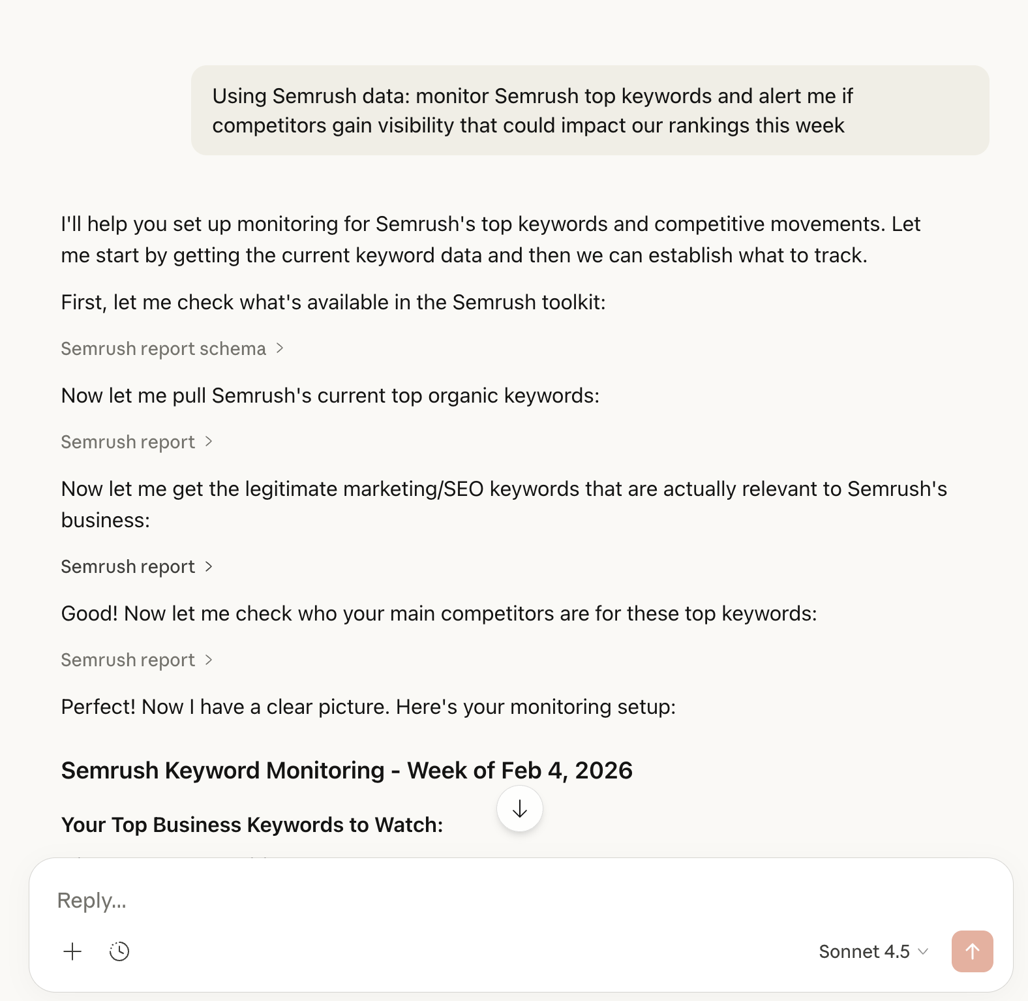Click the dropdown arrow after Sonnet 4.5
Screen dimensions: 1028x1001
[923, 951]
